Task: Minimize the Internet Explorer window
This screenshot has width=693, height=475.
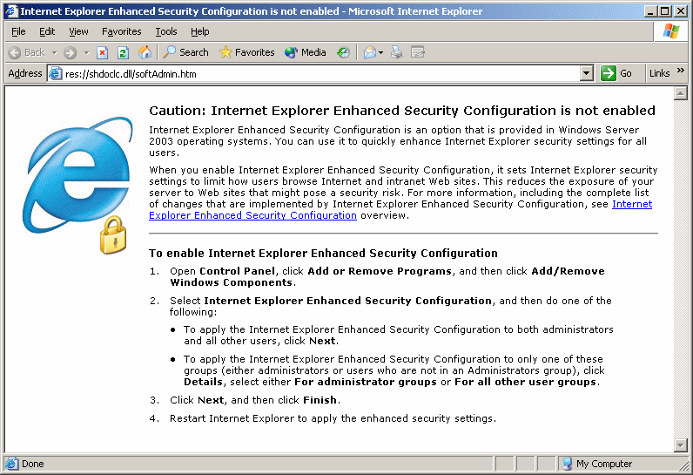Action: point(649,11)
